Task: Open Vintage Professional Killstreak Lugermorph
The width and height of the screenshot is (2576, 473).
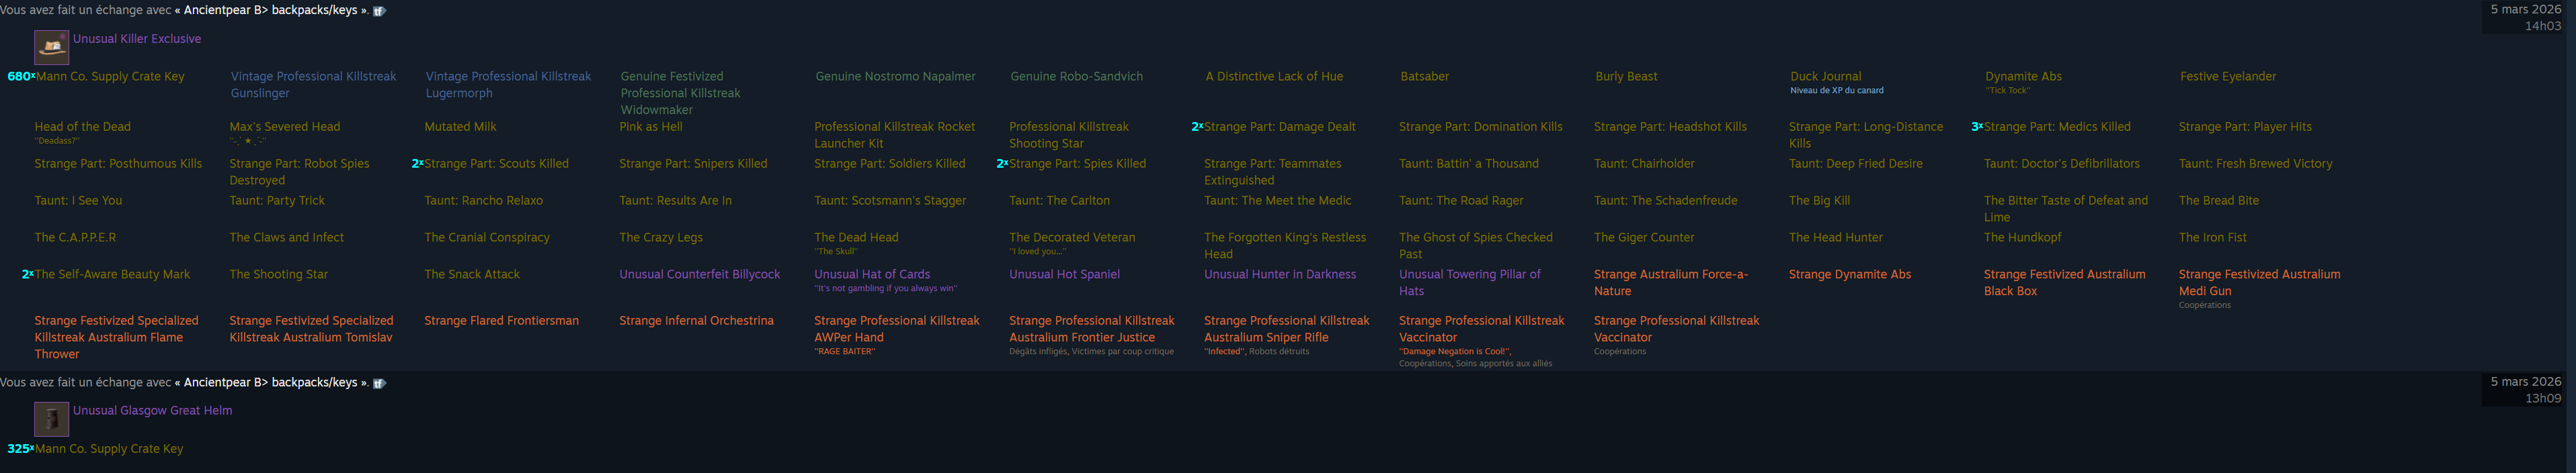Action: [508, 85]
